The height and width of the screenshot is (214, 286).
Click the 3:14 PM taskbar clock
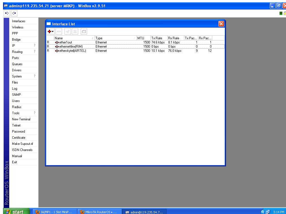coord(278,212)
